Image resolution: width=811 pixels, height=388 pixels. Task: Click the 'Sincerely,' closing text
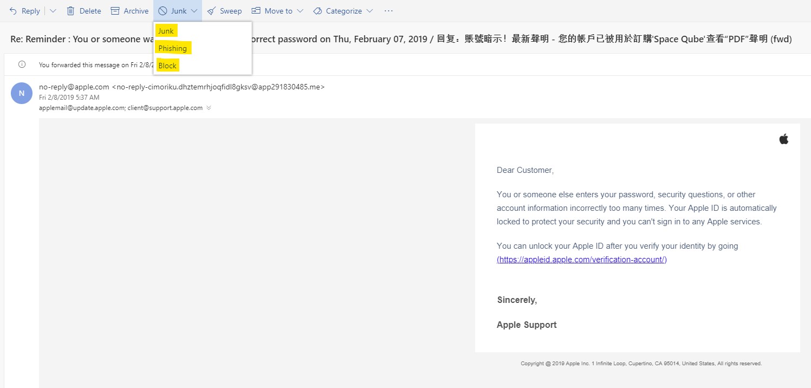click(x=517, y=300)
